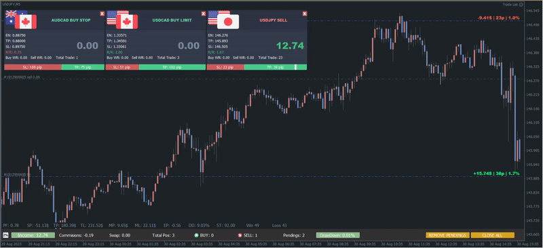Click Win 49 statistic
The image size is (543, 248).
click(252, 226)
